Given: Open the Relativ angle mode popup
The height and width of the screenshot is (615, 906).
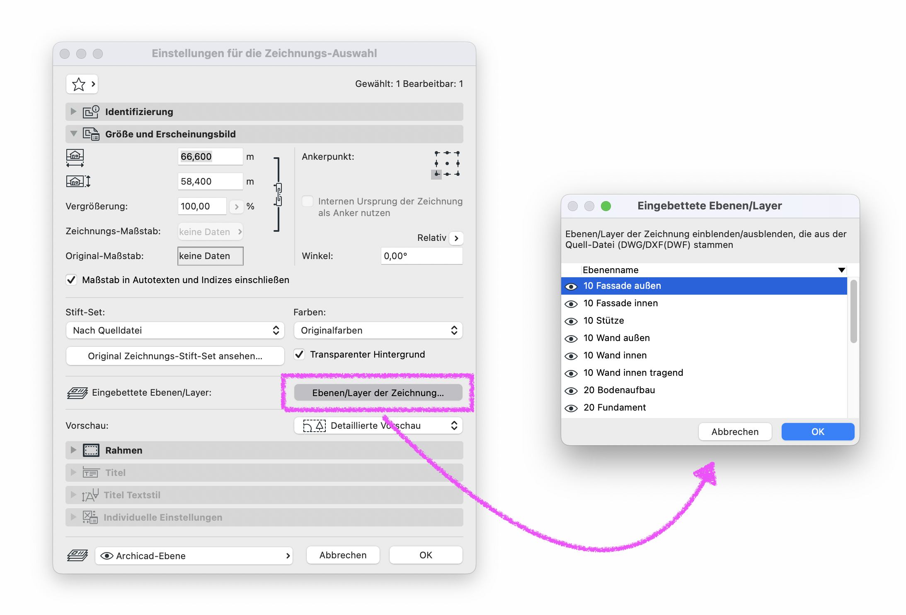Looking at the screenshot, I should click(456, 238).
